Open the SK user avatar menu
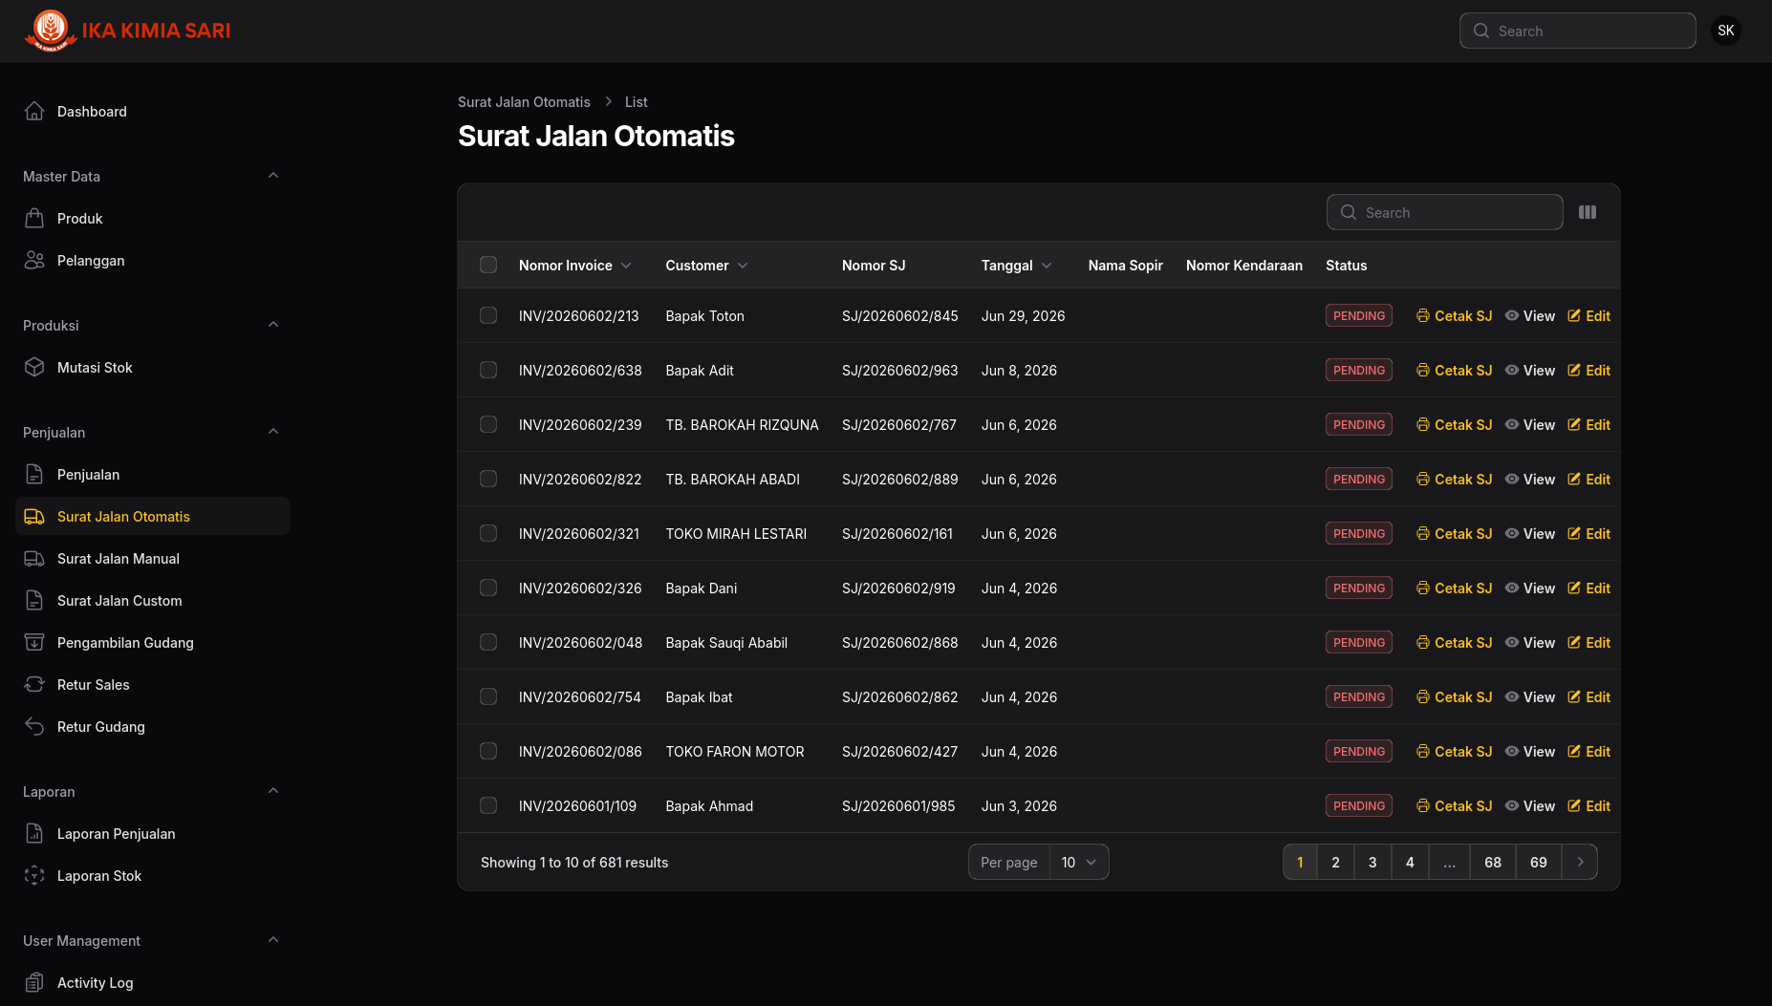This screenshot has width=1772, height=1006. (x=1726, y=31)
